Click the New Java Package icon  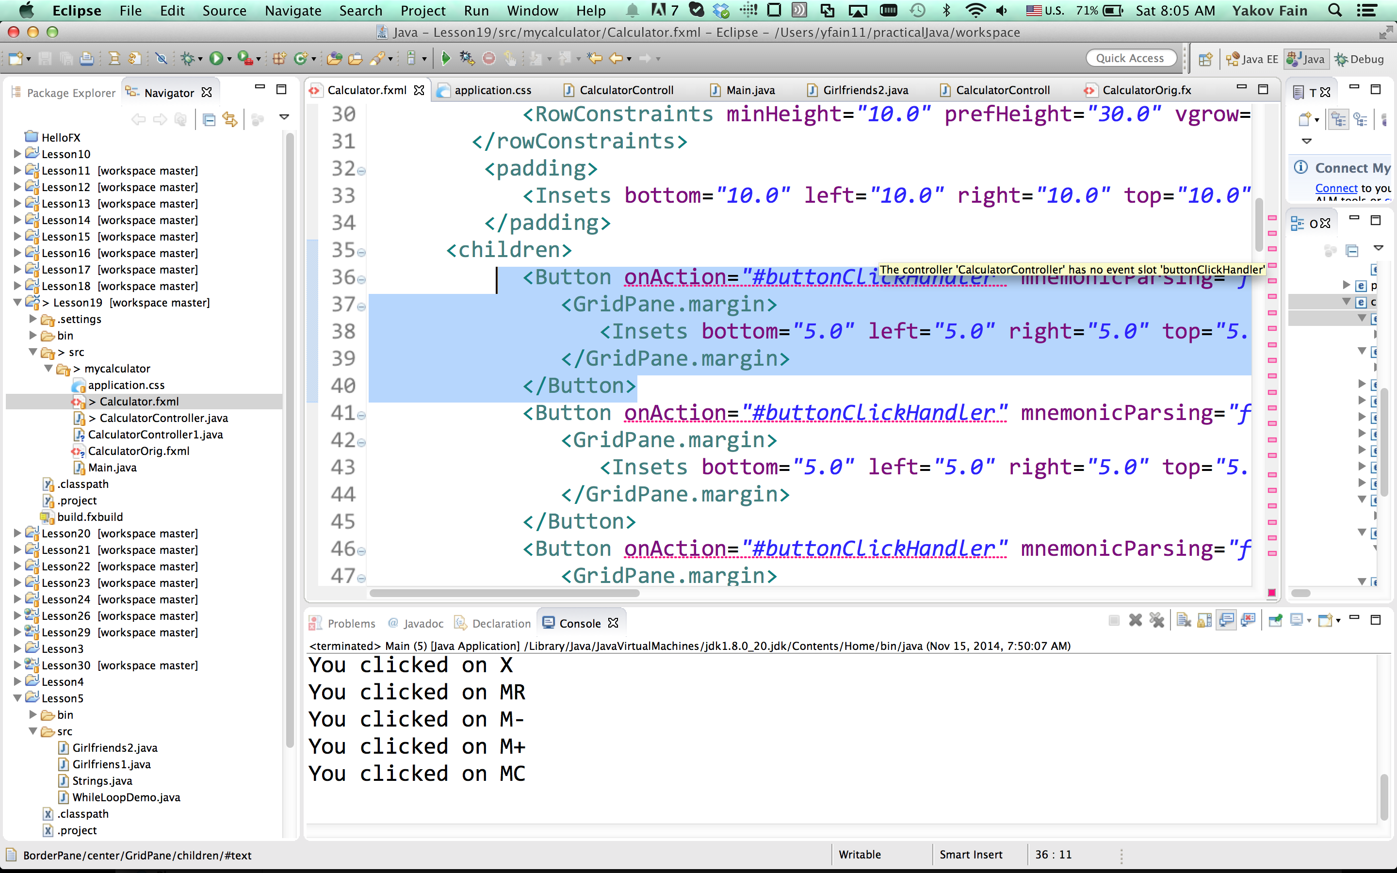click(279, 58)
